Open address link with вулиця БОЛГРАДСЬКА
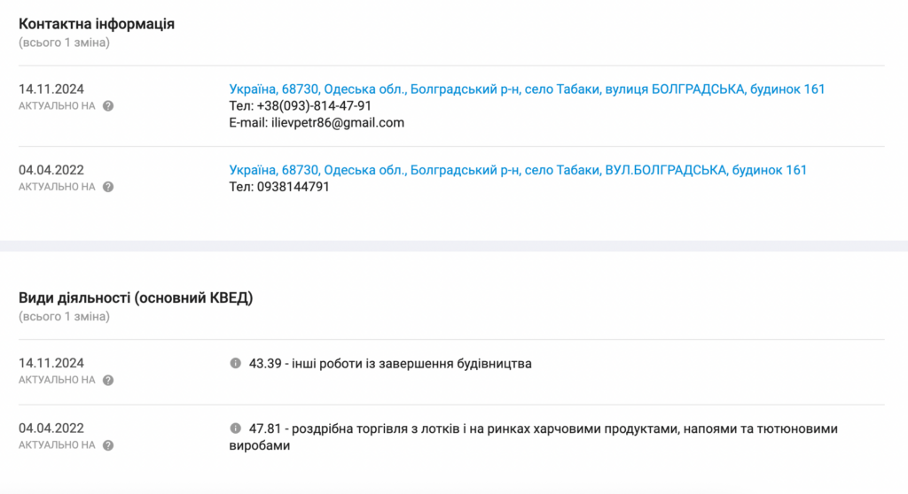The image size is (908, 494). pyautogui.click(x=527, y=89)
